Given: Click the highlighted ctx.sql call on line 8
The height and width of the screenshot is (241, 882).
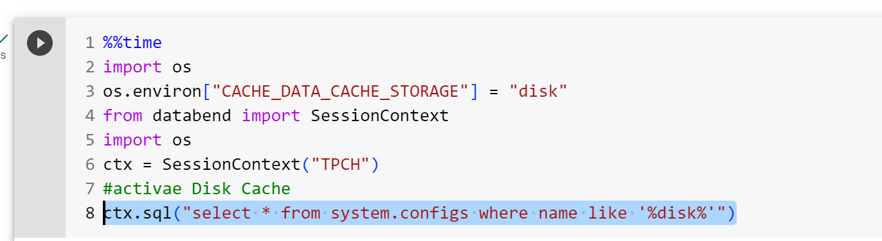Looking at the screenshot, I should (419, 212).
